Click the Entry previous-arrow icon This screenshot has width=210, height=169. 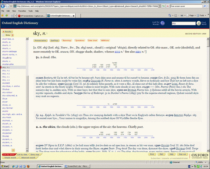pos(3,35)
